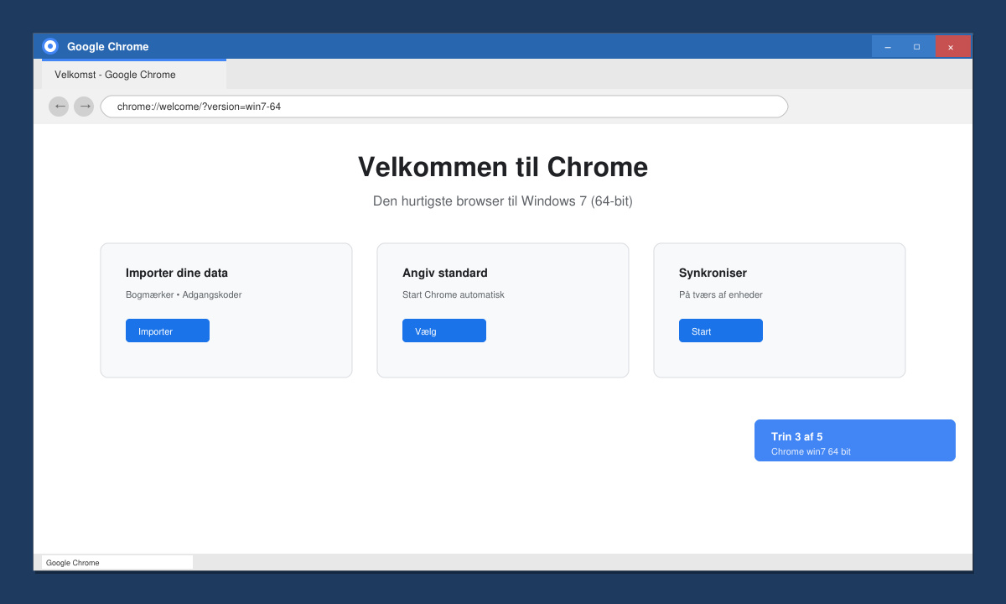The width and height of the screenshot is (1006, 604).
Task: Click the Importer button
Action: (168, 331)
